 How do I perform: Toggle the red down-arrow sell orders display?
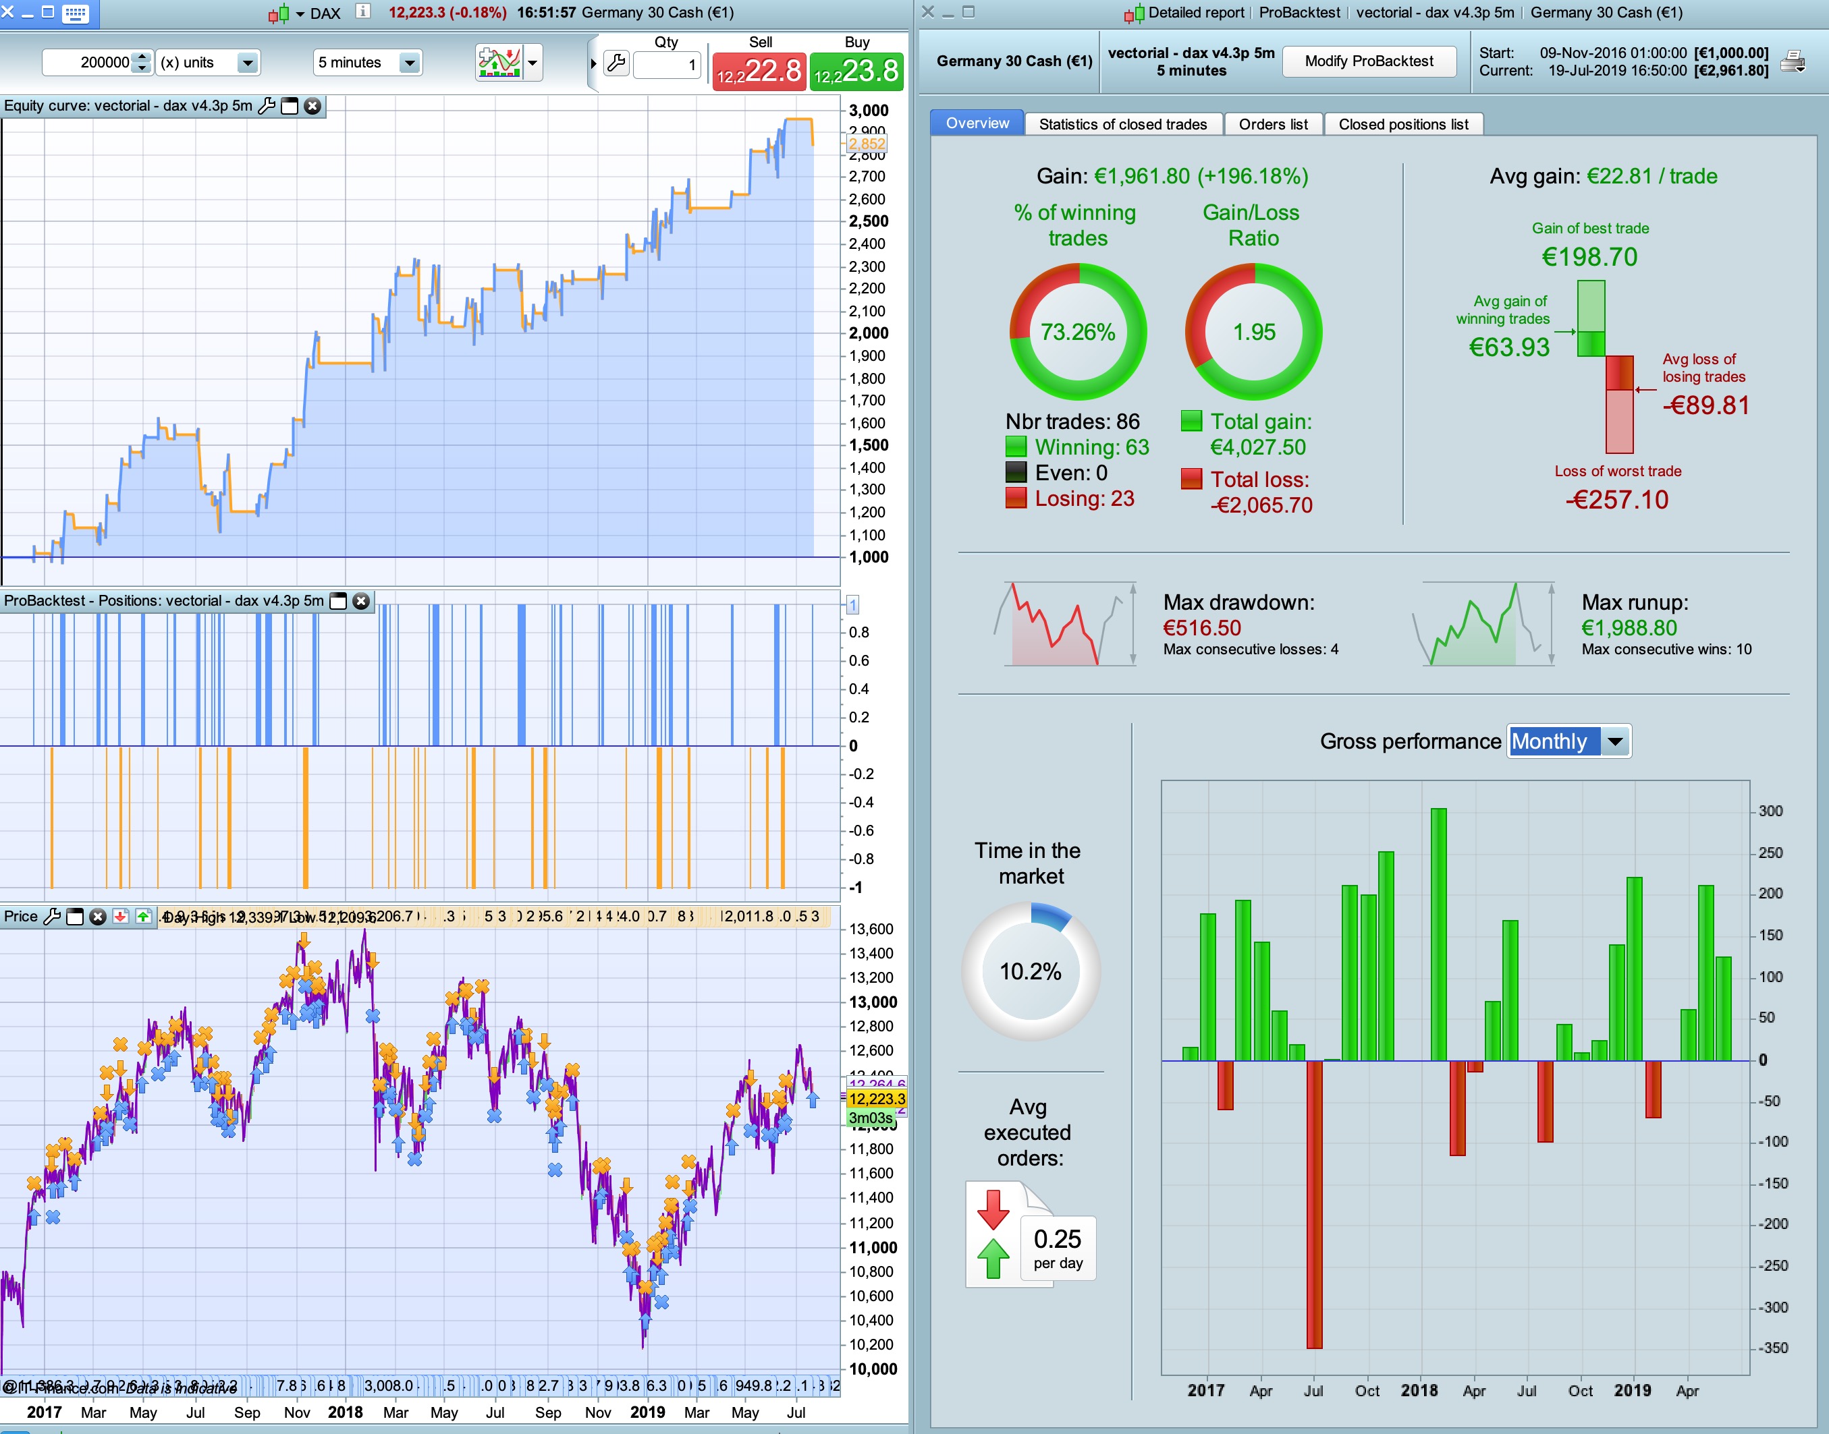pyautogui.click(x=121, y=916)
